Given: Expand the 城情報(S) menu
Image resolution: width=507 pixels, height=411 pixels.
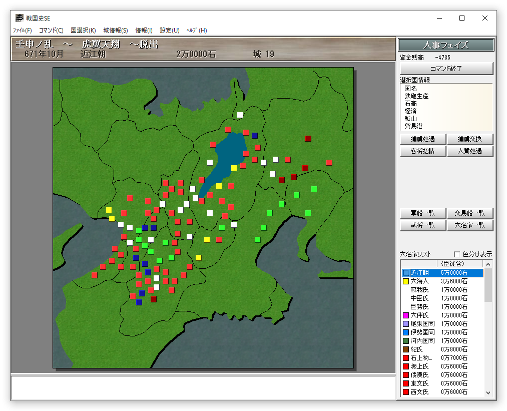Looking at the screenshot, I should [116, 31].
